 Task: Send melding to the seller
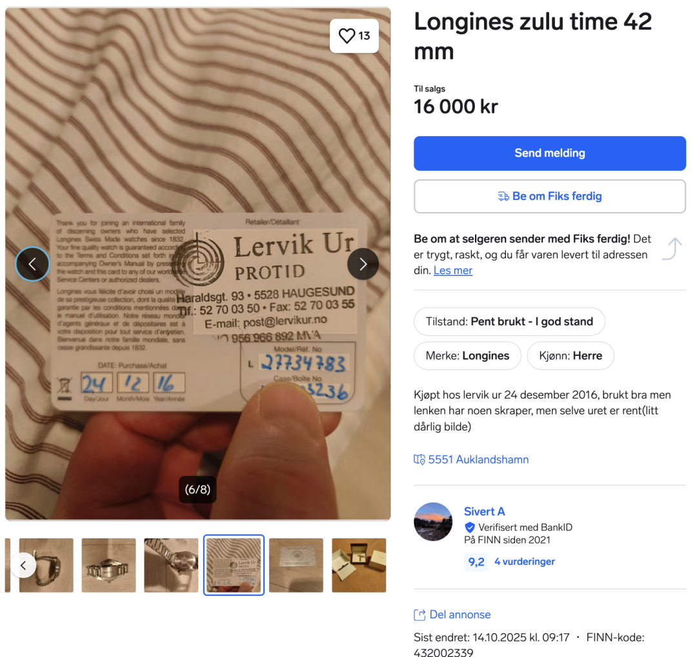point(549,153)
